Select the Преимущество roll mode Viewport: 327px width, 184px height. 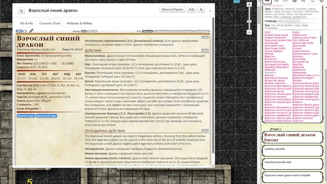coord(162,31)
